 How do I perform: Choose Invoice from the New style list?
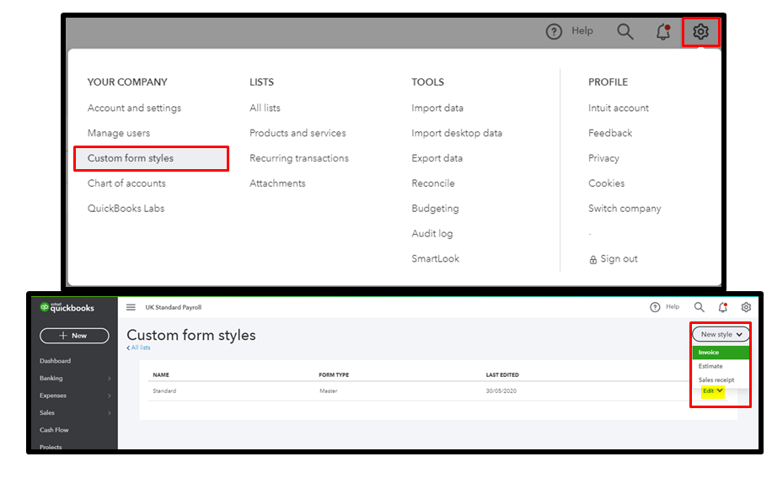click(x=721, y=353)
